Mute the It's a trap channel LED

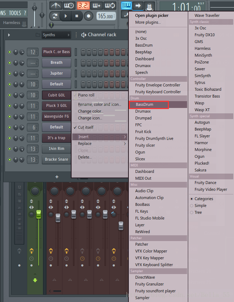coord(9,138)
